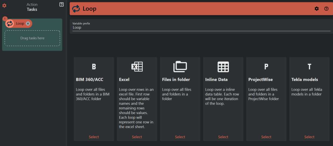Click the Inline Data table icon

pos(223,67)
